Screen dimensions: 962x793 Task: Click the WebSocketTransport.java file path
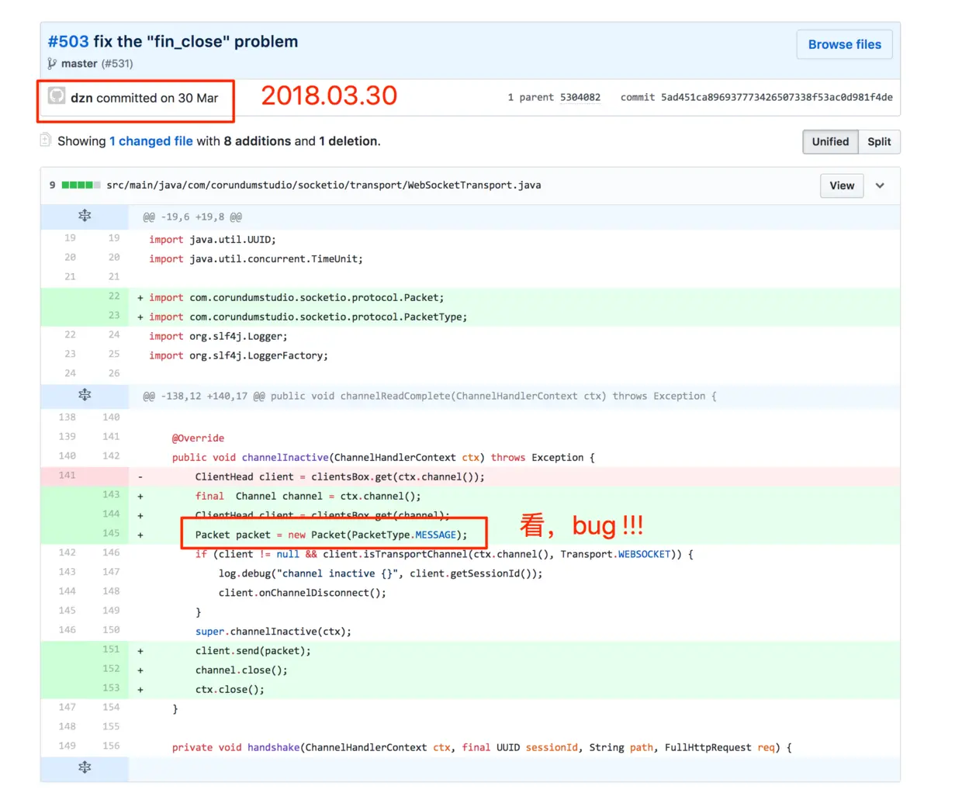point(324,185)
